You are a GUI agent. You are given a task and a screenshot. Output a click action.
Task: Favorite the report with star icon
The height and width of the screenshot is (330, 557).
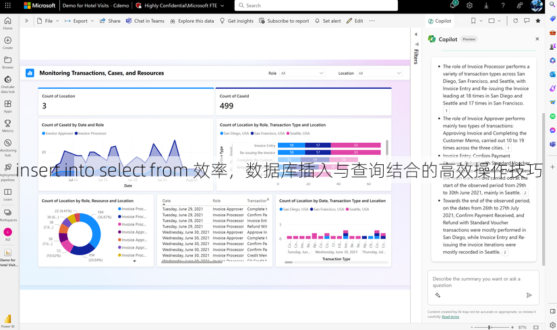(x=538, y=21)
